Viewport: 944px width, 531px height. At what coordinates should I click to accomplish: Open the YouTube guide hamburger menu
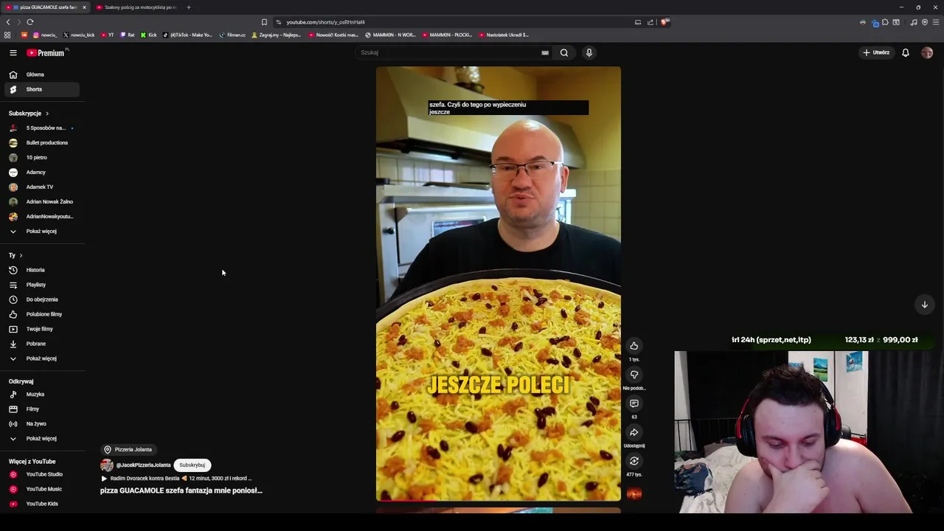point(13,52)
